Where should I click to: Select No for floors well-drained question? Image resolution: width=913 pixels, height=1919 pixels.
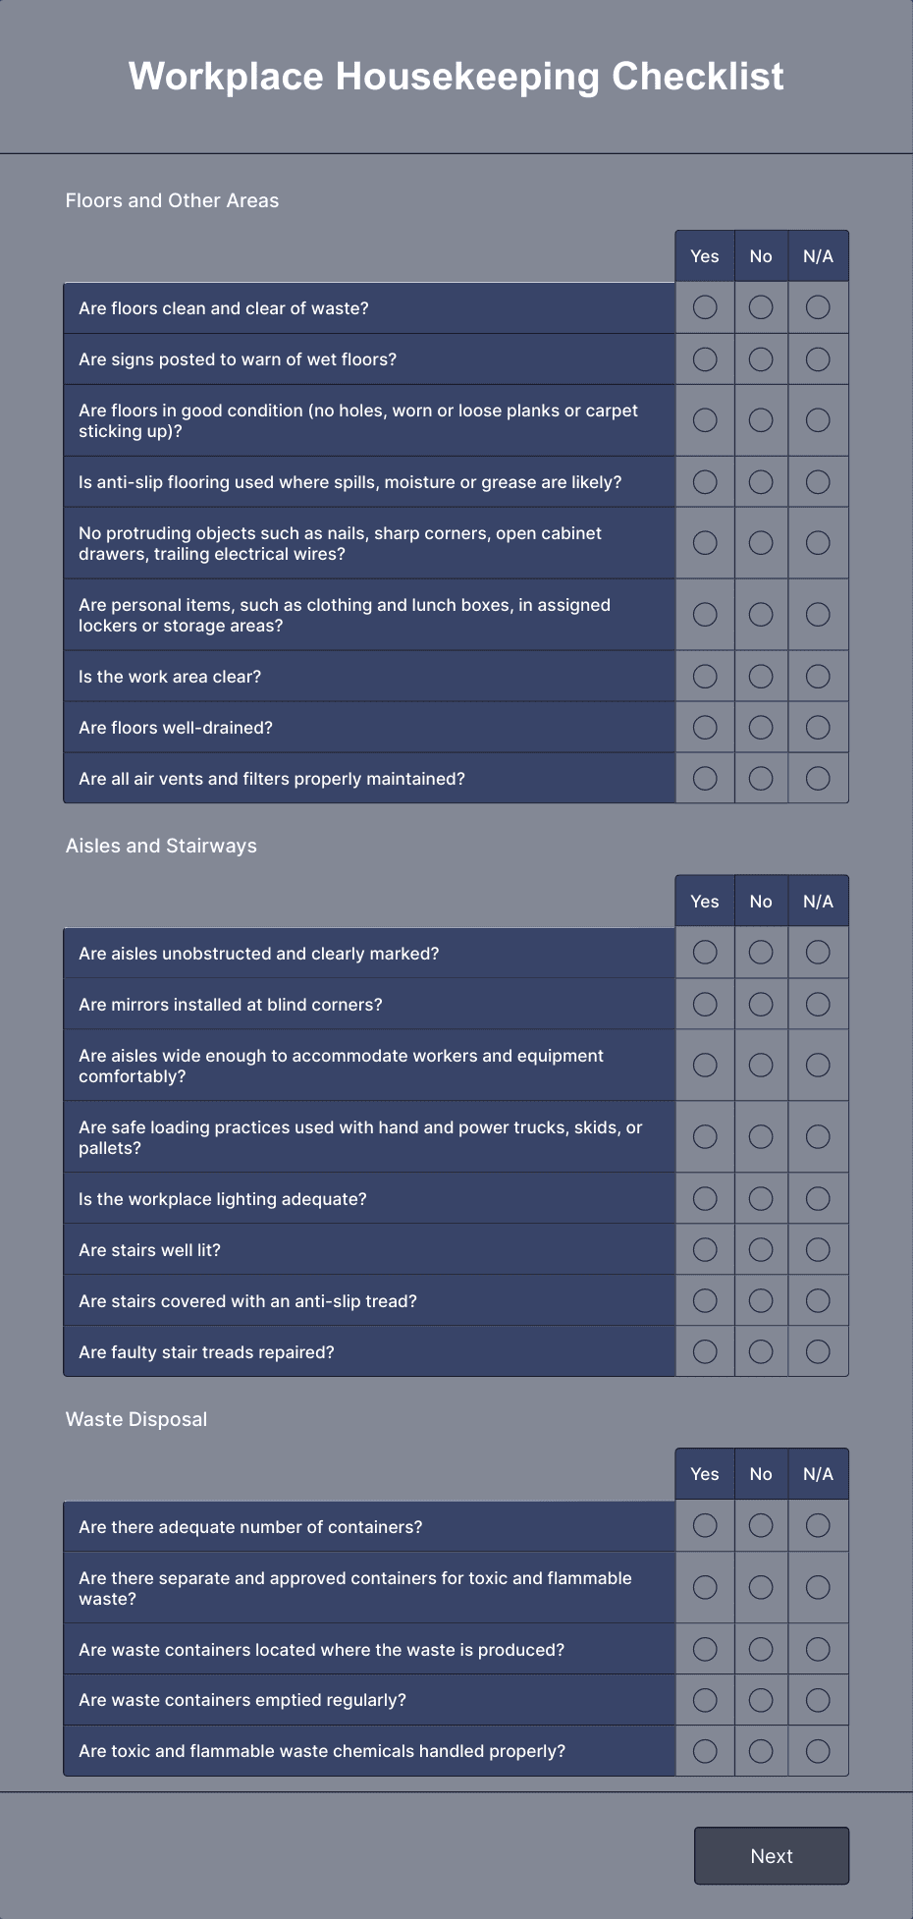(x=761, y=727)
